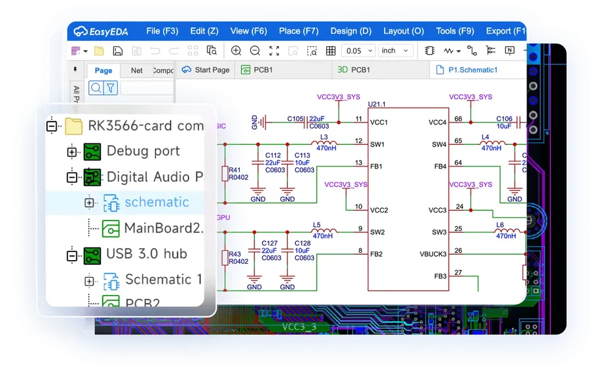Click the pin icon on left panel
The height and width of the screenshot is (368, 593).
(75, 69)
